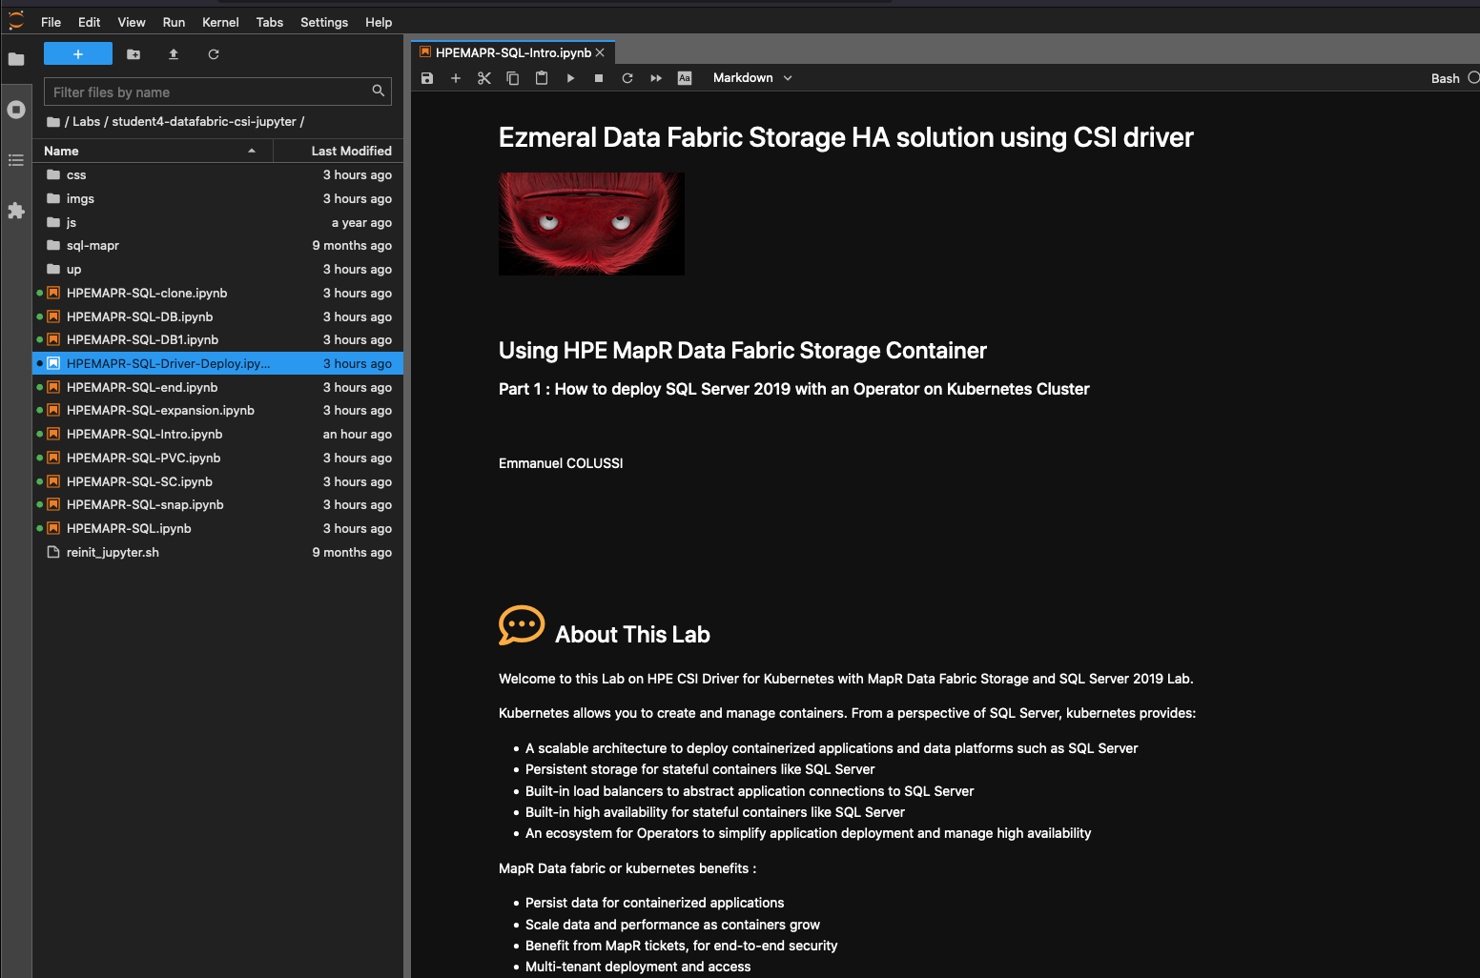Click the Upload Files icon
The width and height of the screenshot is (1480, 978).
pyautogui.click(x=174, y=54)
